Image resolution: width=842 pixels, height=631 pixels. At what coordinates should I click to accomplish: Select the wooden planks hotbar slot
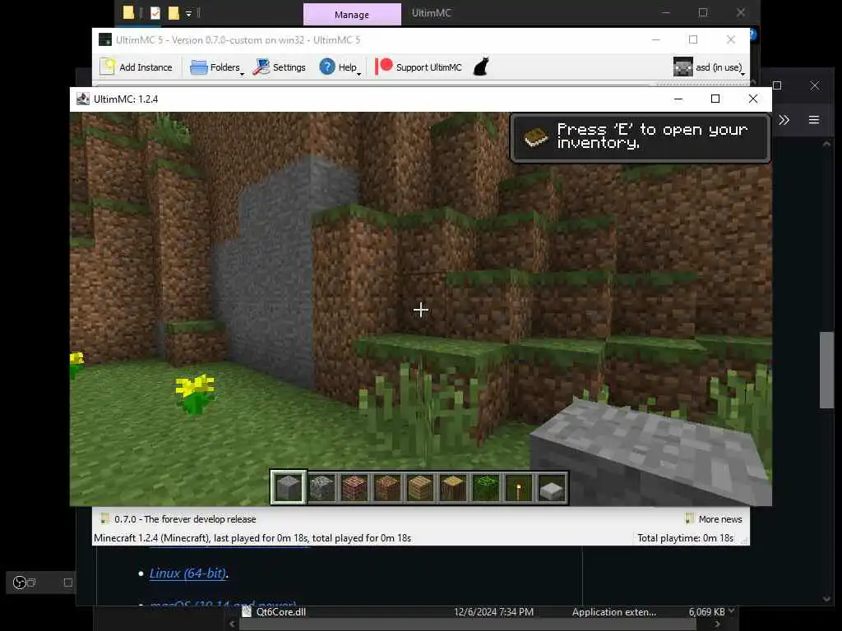[420, 488]
